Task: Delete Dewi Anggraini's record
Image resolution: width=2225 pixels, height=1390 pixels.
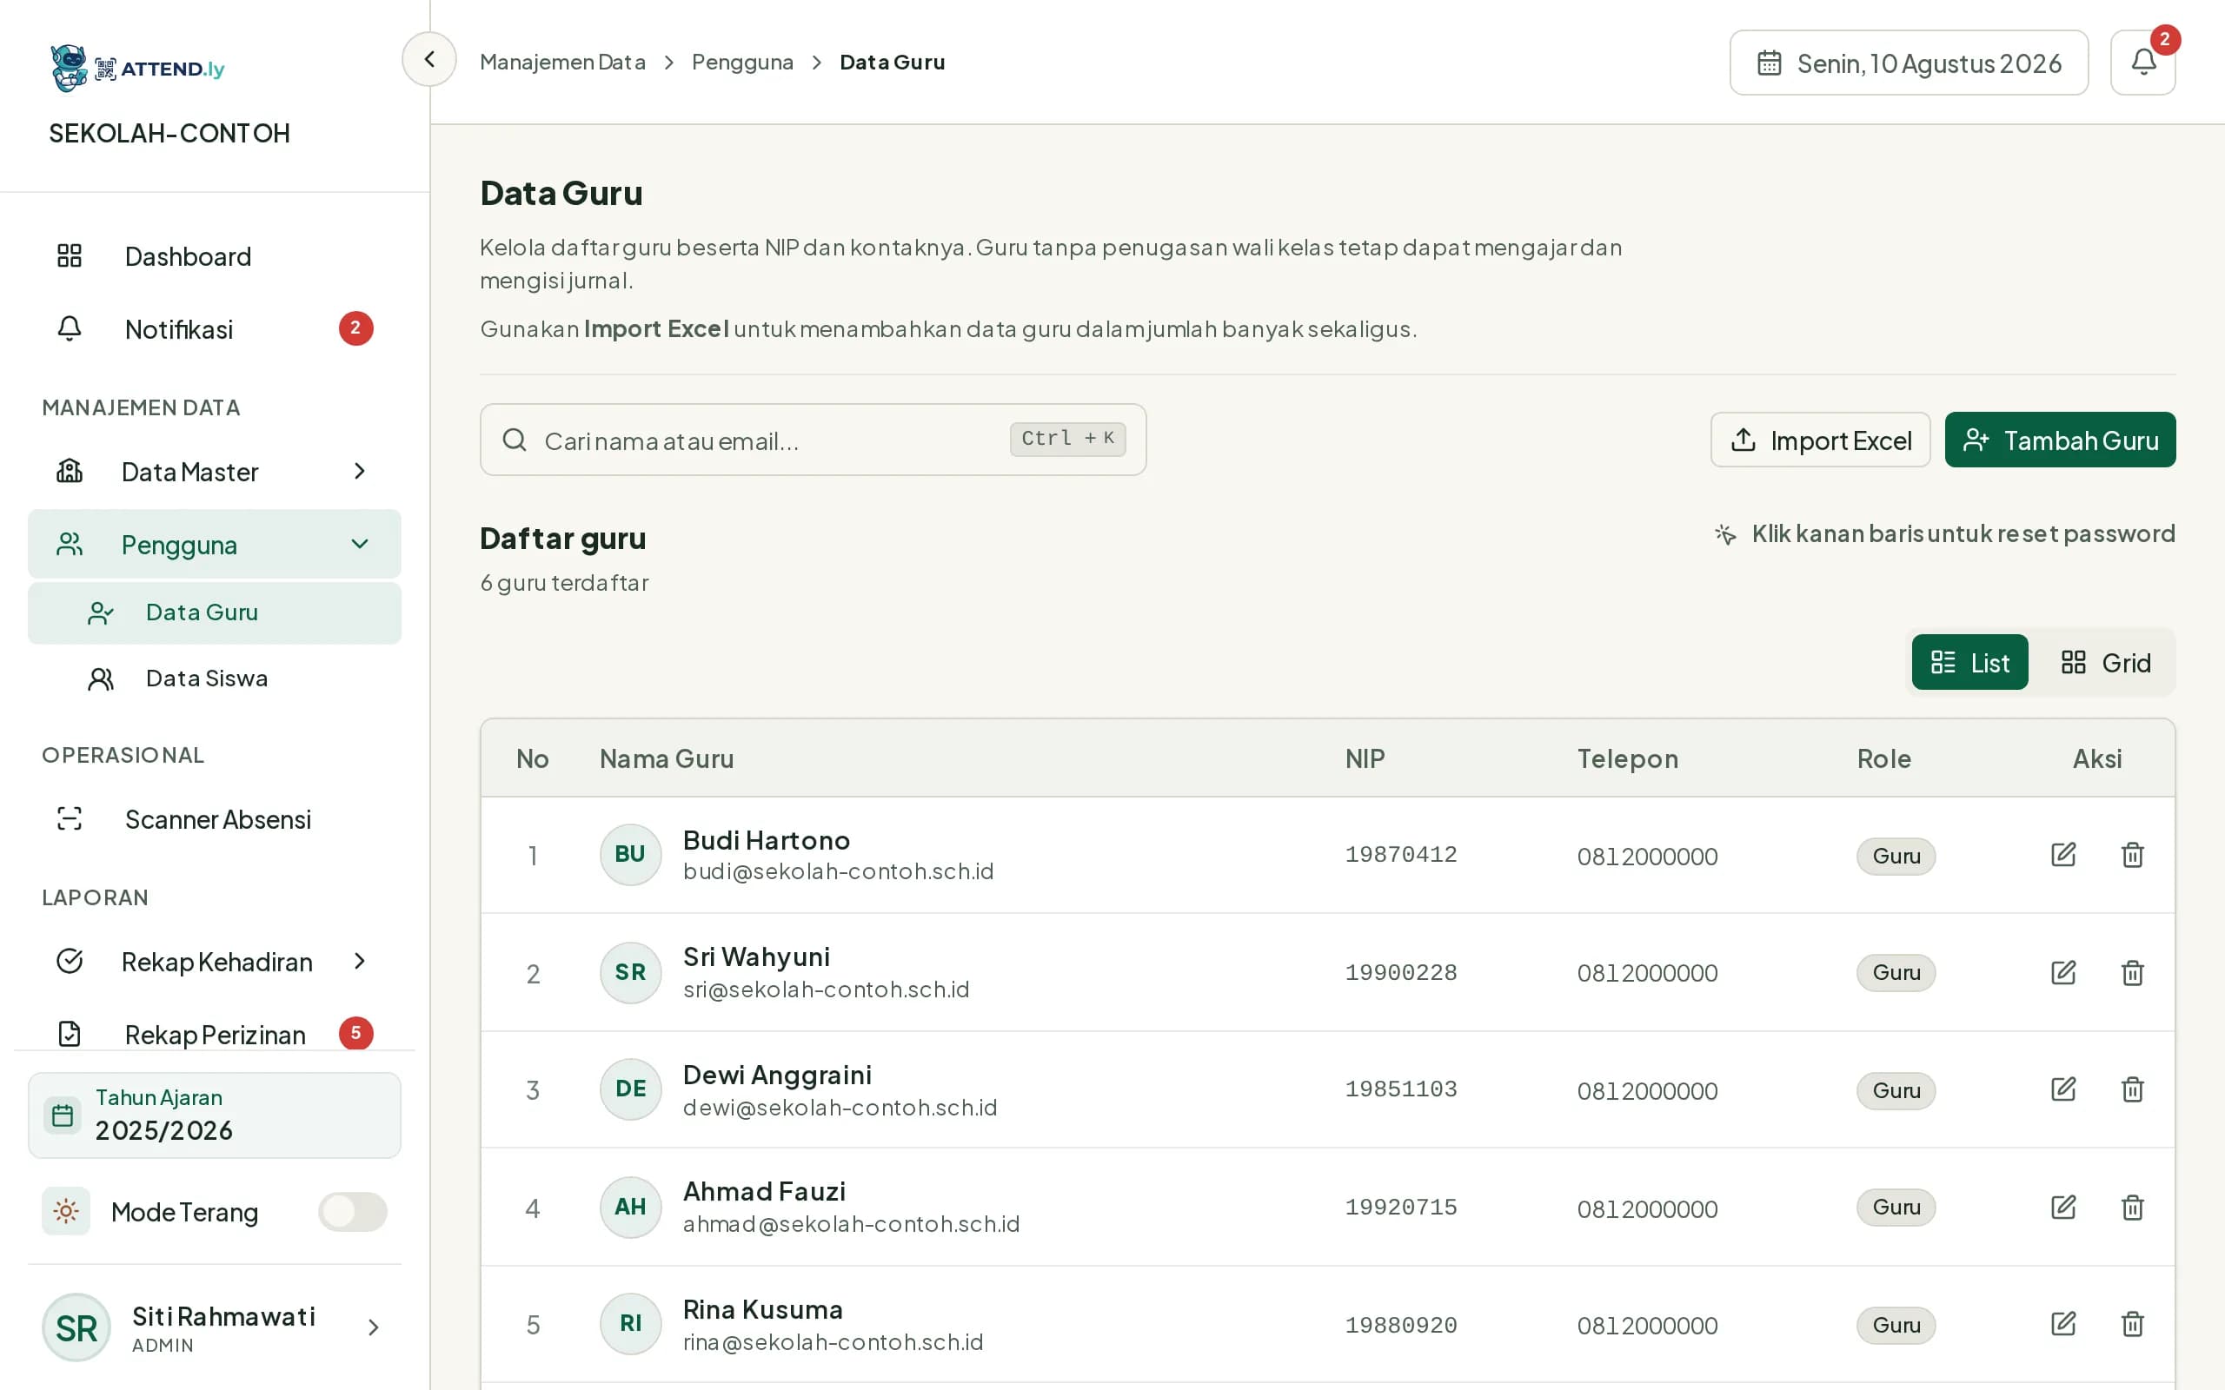Action: [x=2132, y=1089]
